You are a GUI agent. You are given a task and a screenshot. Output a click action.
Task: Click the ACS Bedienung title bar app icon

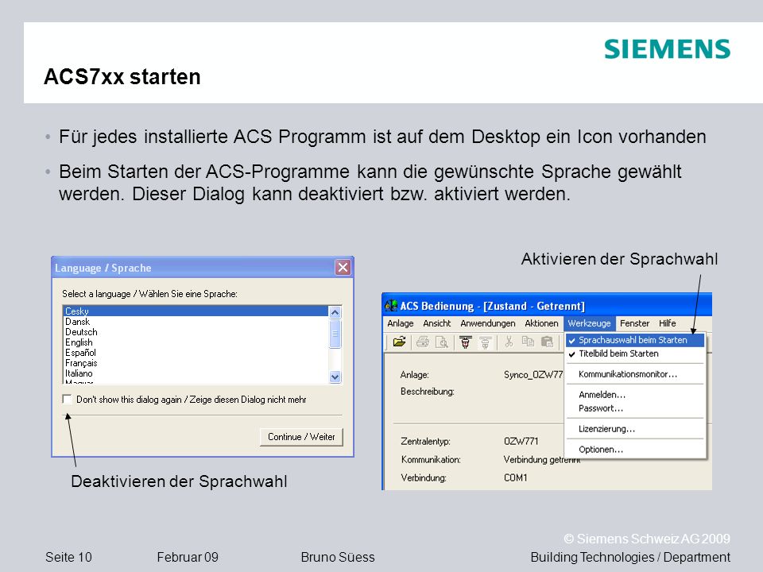tap(391, 306)
